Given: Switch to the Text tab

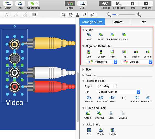Looking at the screenshot, I should (143, 22).
